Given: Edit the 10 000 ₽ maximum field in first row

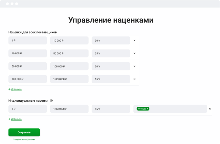Looking at the screenshot, I should click(69, 40).
